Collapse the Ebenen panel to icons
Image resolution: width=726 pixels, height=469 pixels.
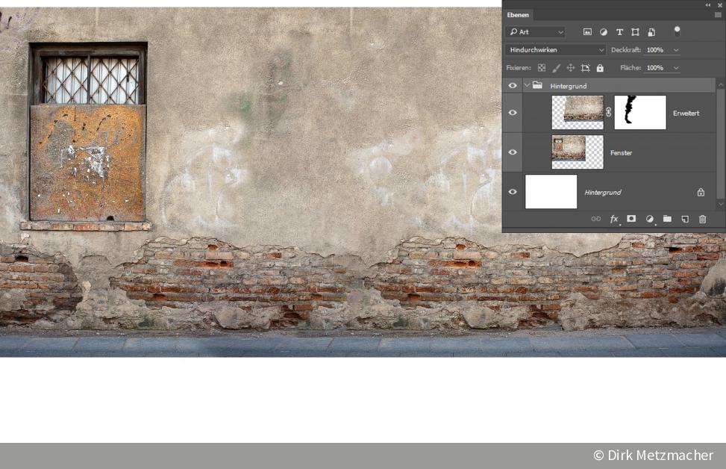(708, 4)
